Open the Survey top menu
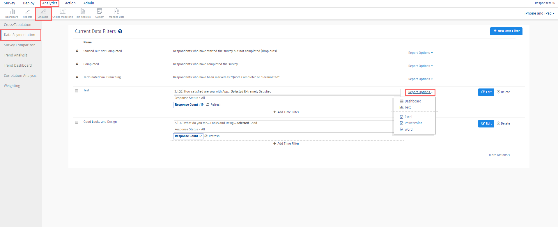Image resolution: width=558 pixels, height=227 pixels. (x=9, y=3)
